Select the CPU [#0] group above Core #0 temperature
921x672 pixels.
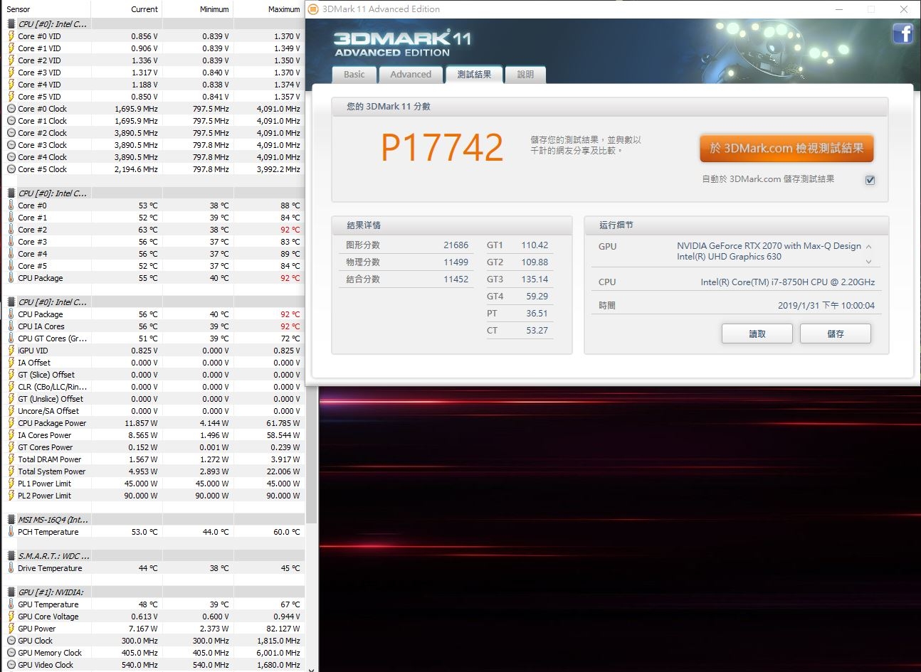[52, 193]
